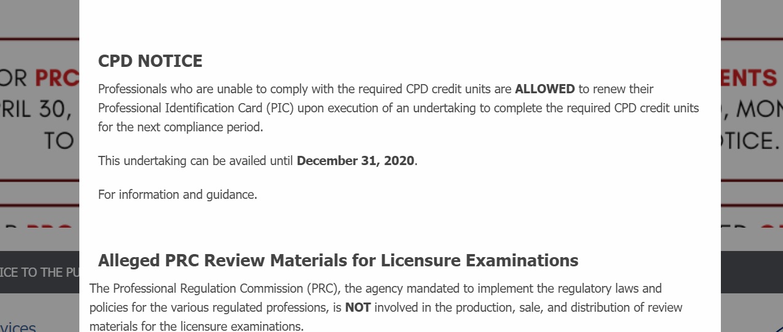Click the red ENTS text on right banner
This screenshot has width=783, height=332.
(749, 78)
